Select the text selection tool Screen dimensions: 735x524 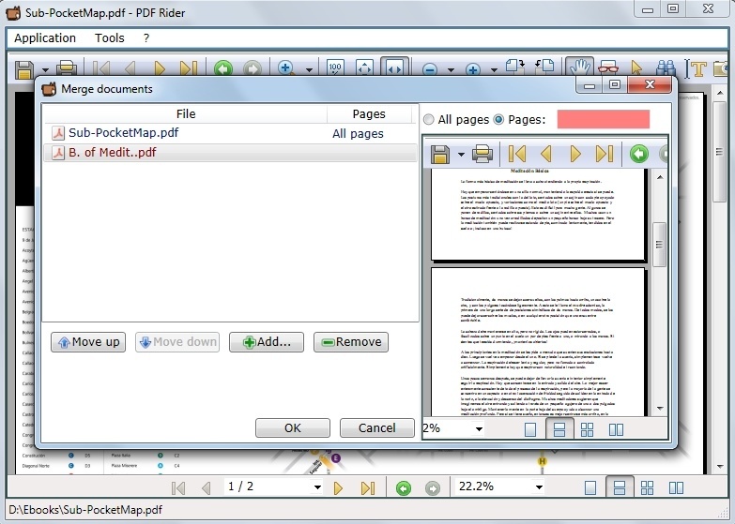[696, 68]
